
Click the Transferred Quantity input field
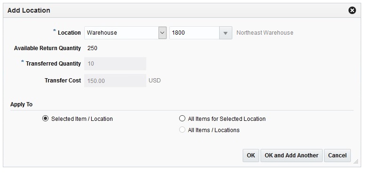pos(115,64)
